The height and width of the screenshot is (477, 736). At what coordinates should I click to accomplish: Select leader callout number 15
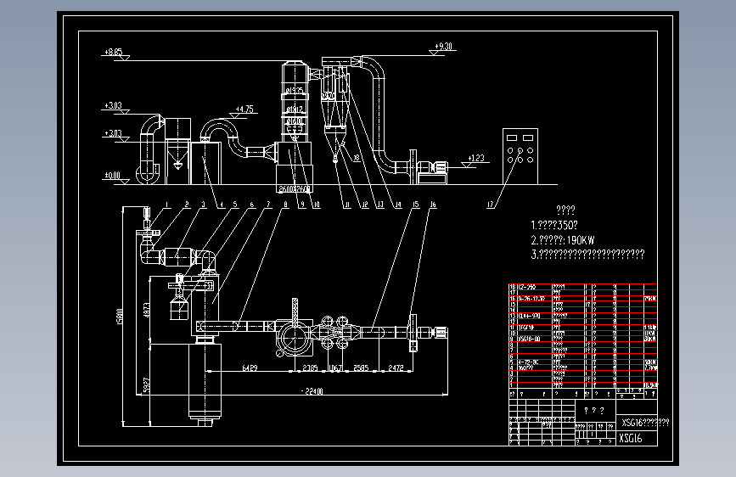(415, 205)
